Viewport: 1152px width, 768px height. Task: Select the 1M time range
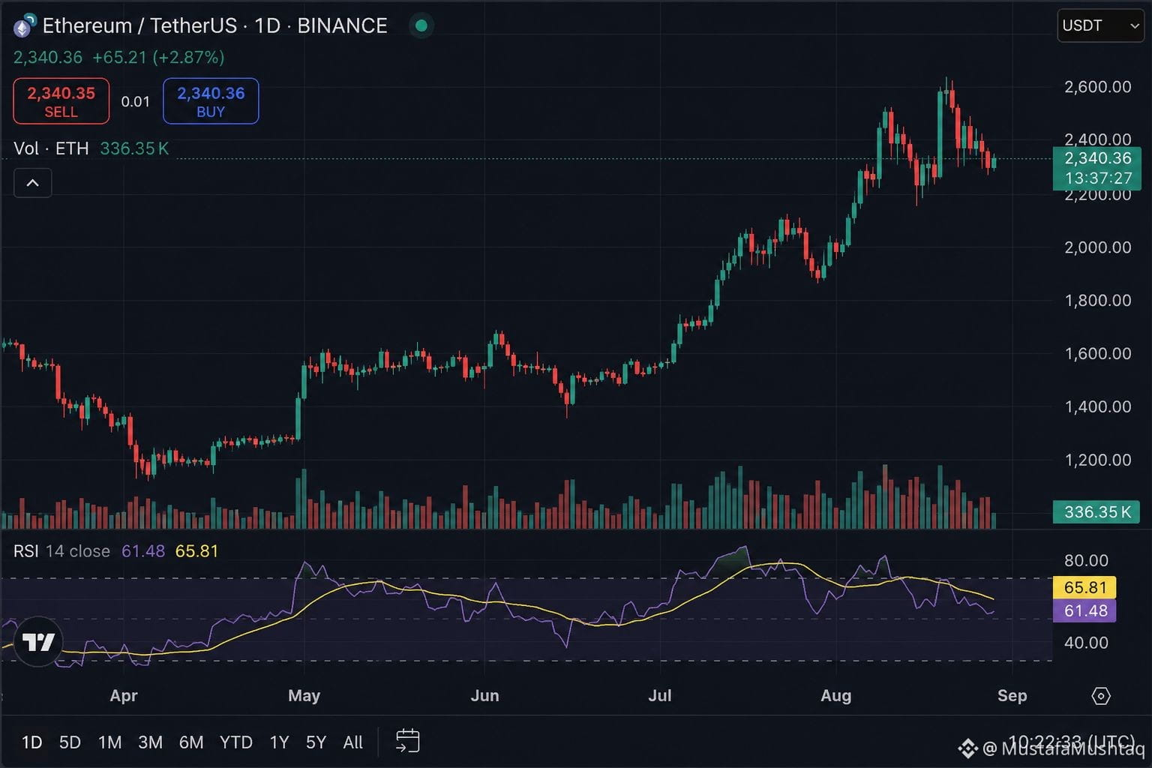109,742
